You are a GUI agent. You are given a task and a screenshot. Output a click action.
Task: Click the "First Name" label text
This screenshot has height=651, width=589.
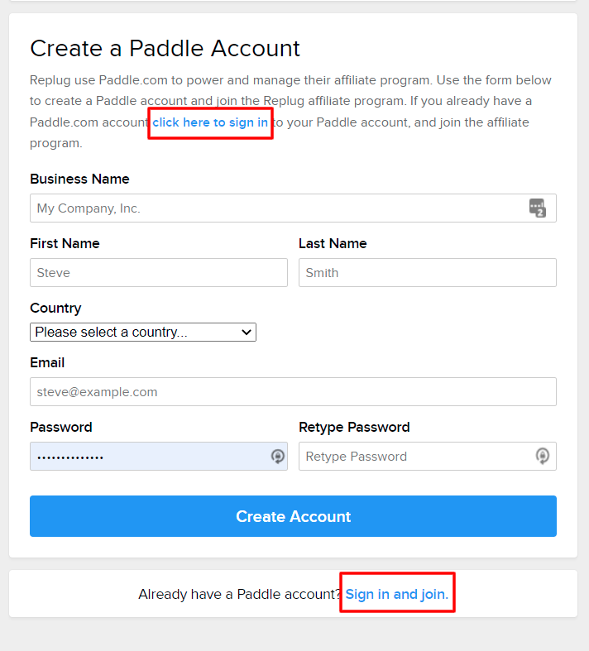(x=65, y=243)
